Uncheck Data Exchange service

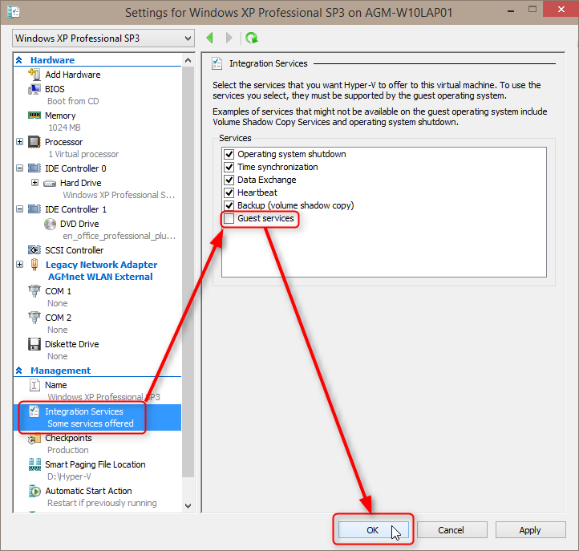(x=229, y=180)
